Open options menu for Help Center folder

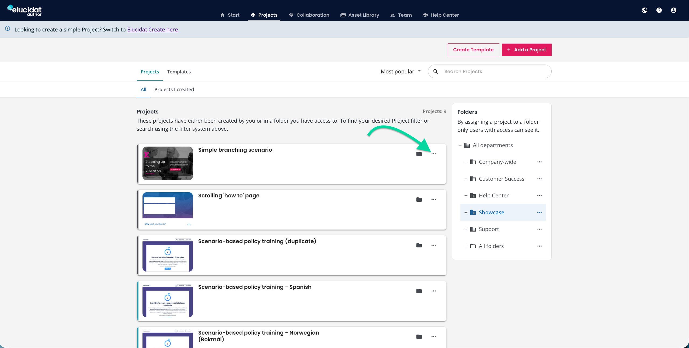coord(539,196)
